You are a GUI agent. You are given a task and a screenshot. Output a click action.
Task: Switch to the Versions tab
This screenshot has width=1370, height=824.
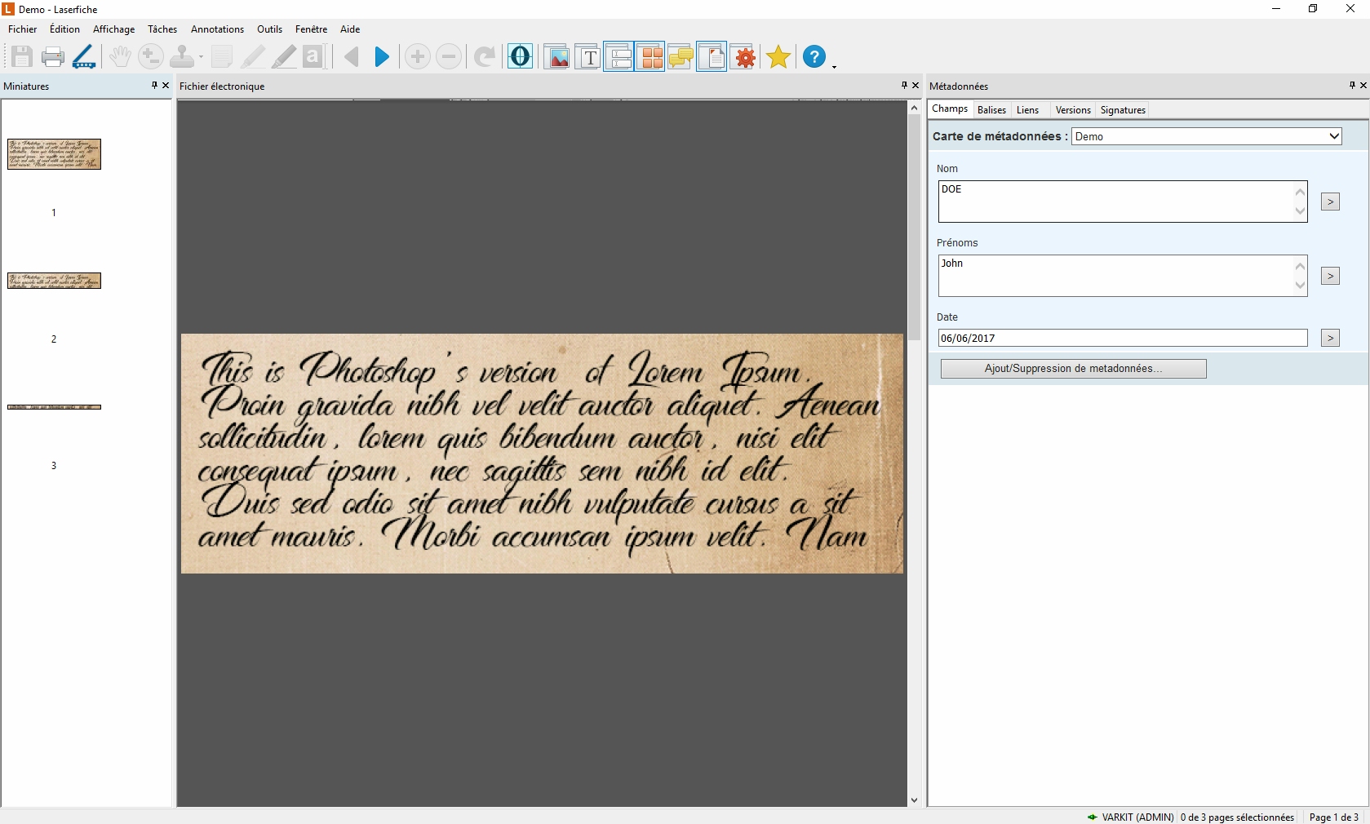(1072, 110)
